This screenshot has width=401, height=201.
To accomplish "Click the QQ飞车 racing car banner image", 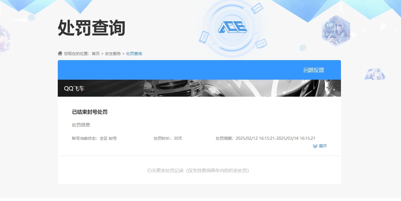I will [x=199, y=88].
